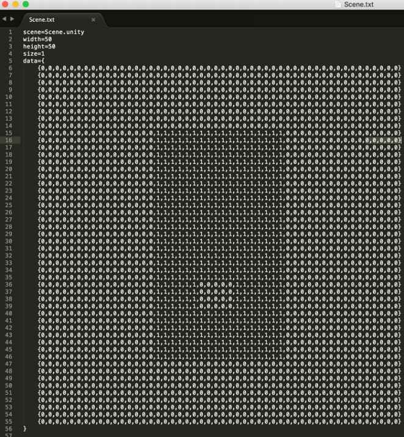Close the Scene.txt tab
Screen dimensions: 404x437
click(93, 20)
